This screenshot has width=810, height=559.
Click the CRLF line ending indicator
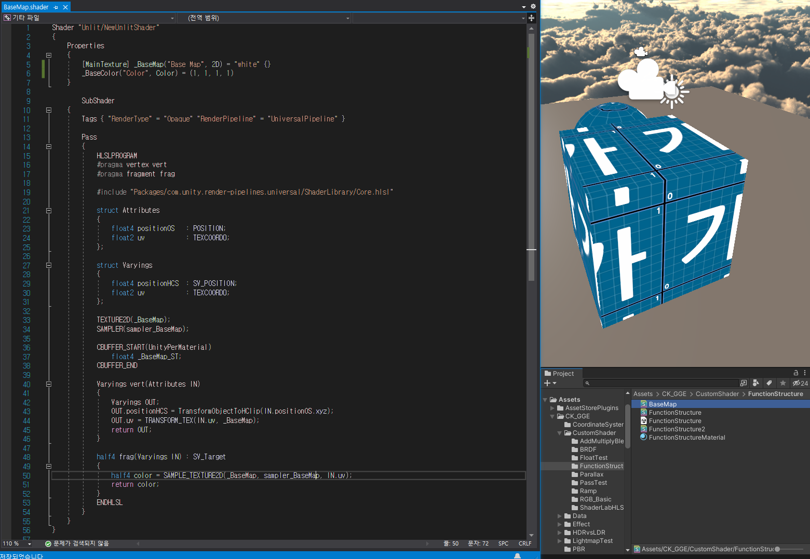tap(525, 543)
